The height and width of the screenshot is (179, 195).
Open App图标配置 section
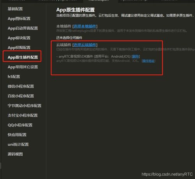(19, 19)
